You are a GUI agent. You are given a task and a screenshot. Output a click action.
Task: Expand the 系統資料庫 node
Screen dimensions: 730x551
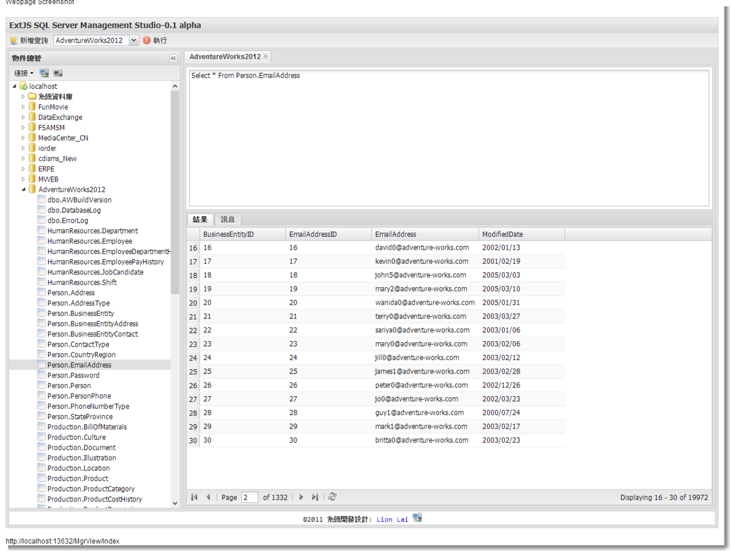click(23, 96)
